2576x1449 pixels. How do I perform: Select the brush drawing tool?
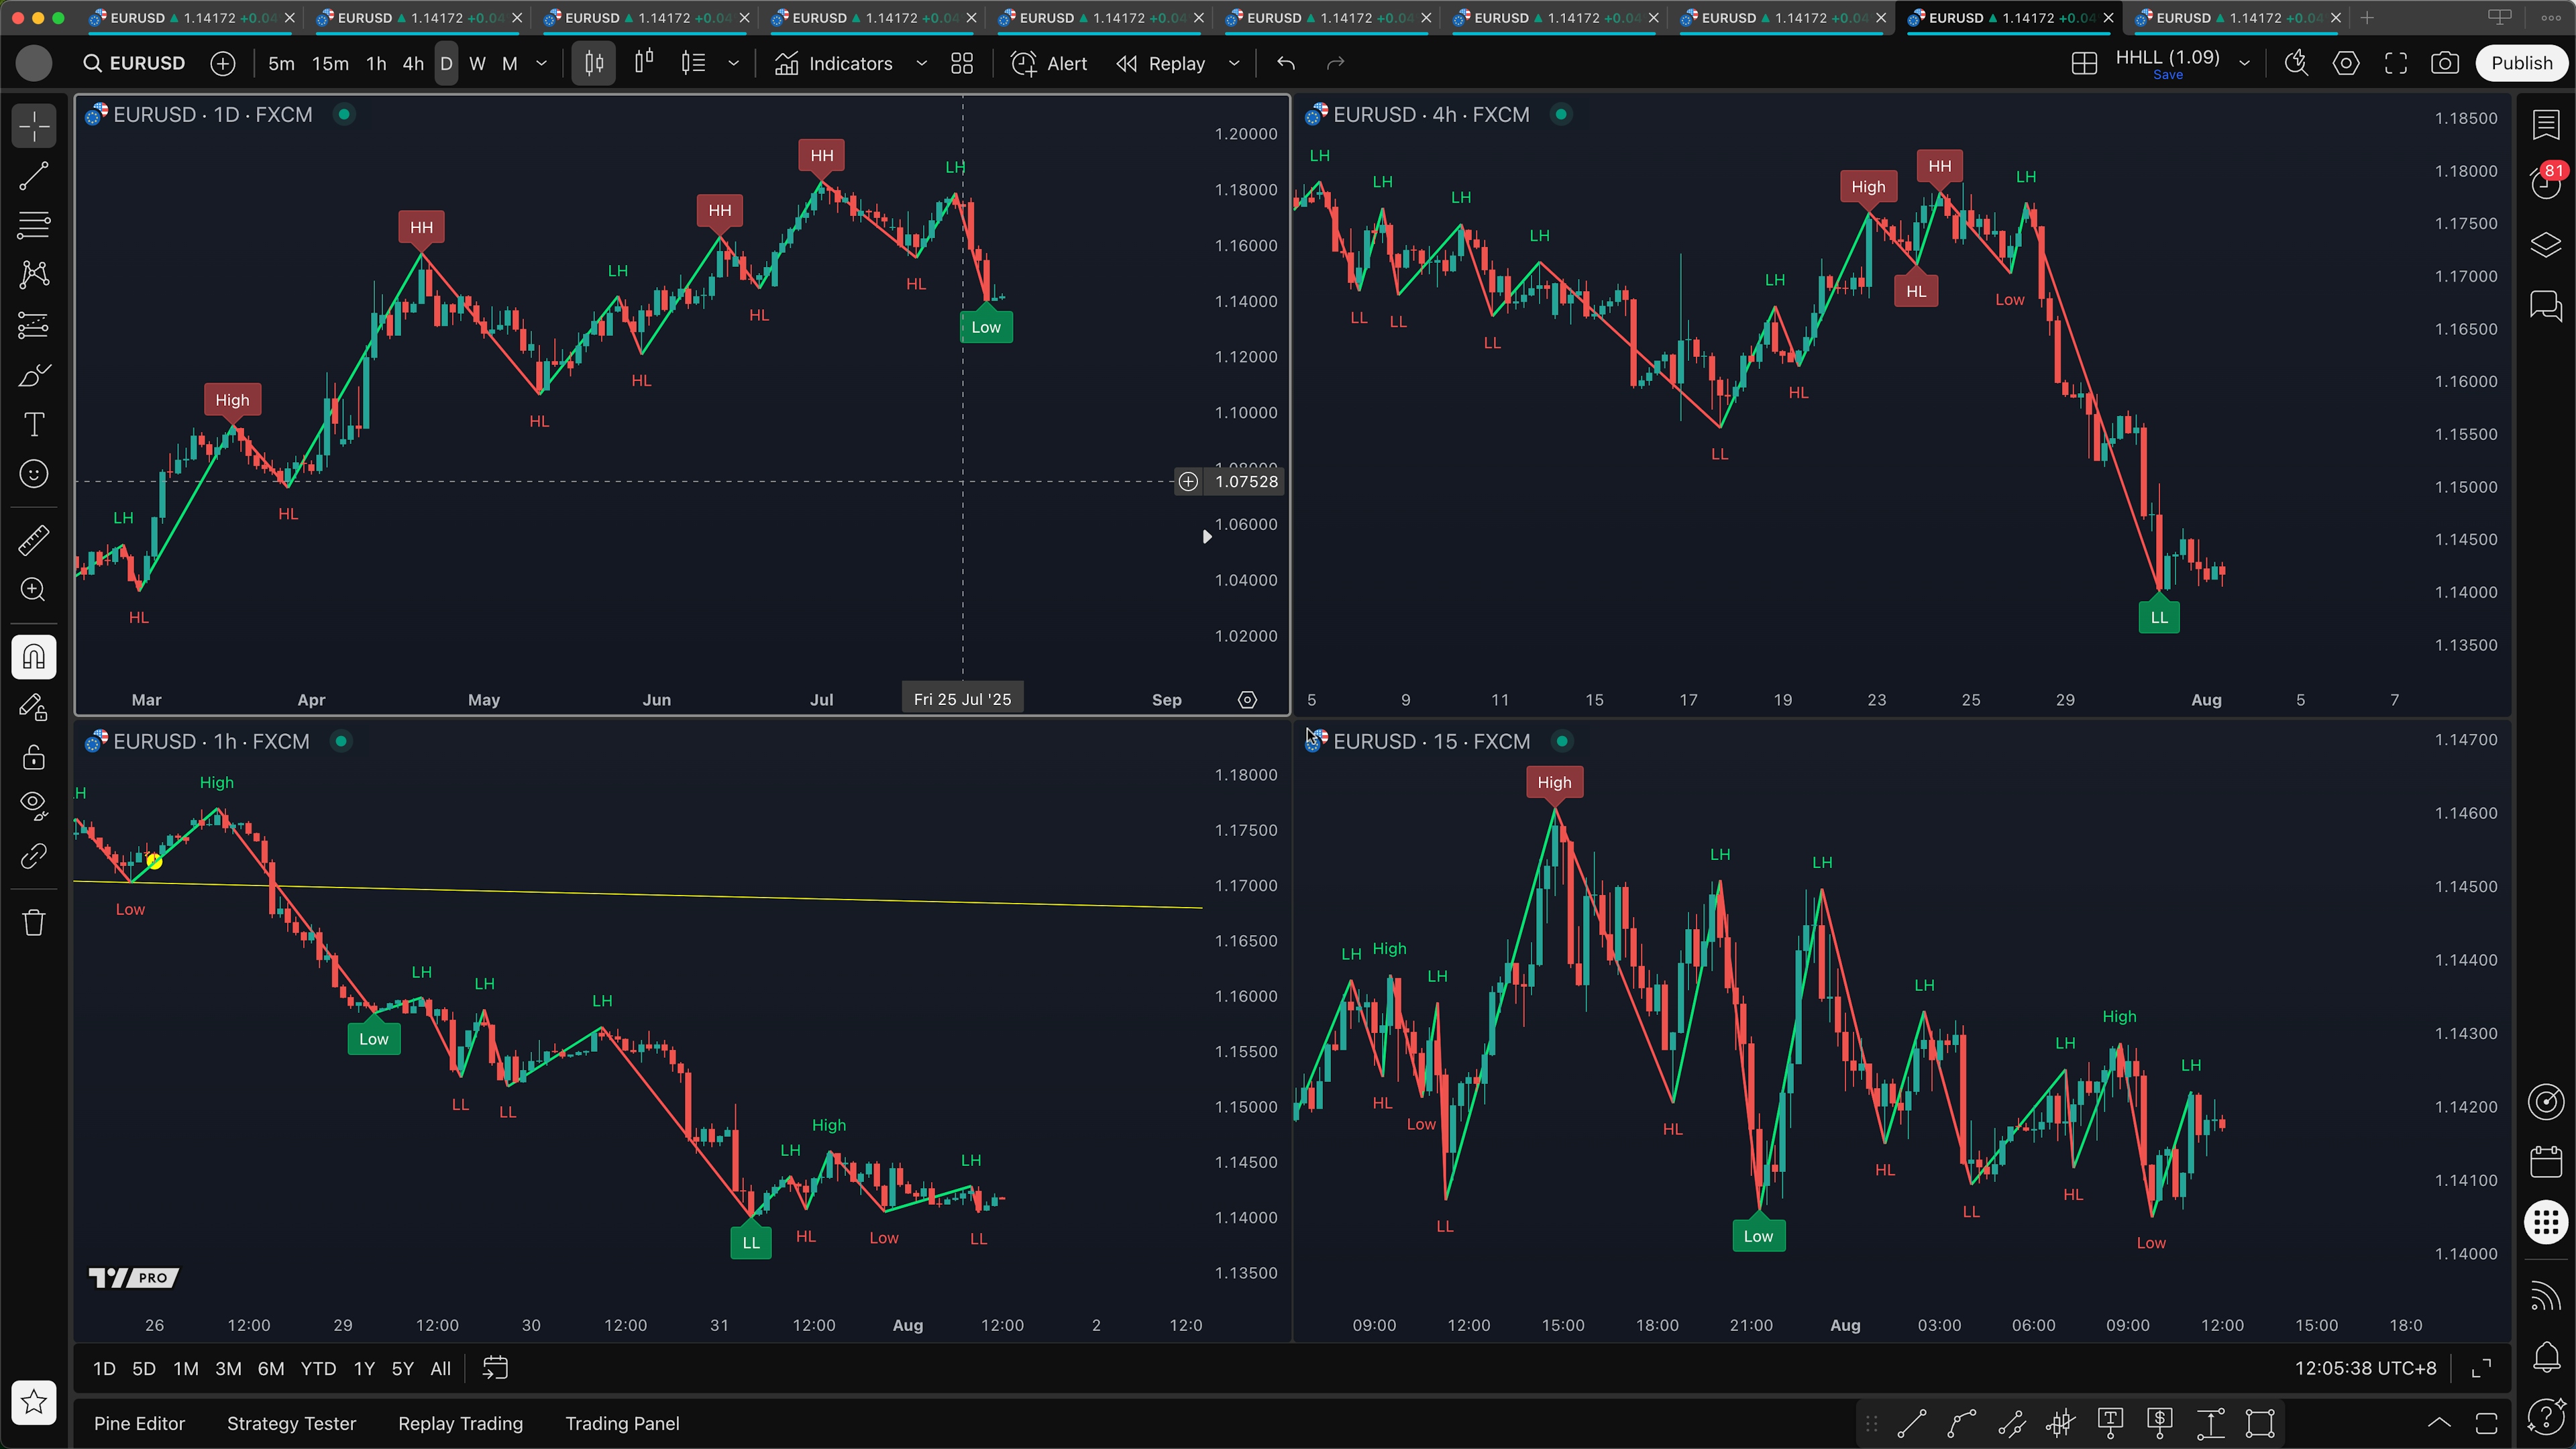(34, 375)
